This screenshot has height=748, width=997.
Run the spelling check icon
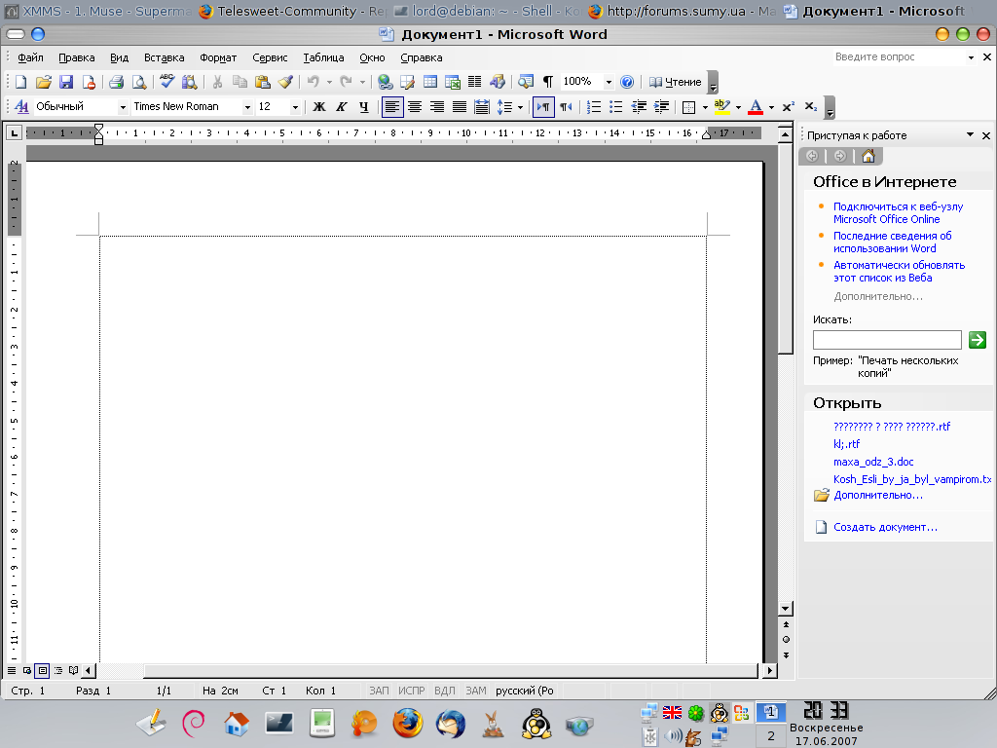[167, 83]
